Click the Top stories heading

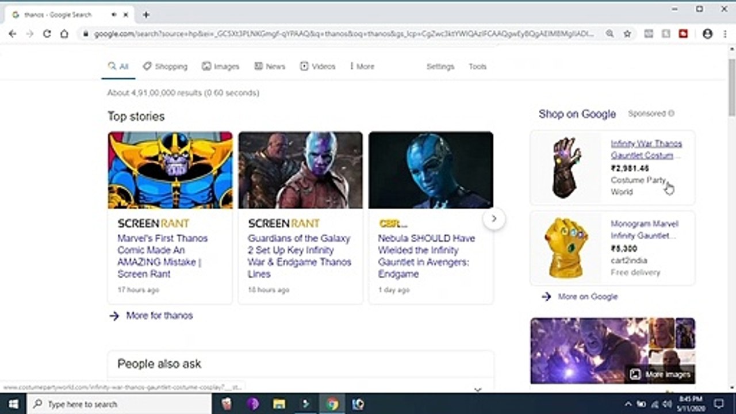pos(136,116)
